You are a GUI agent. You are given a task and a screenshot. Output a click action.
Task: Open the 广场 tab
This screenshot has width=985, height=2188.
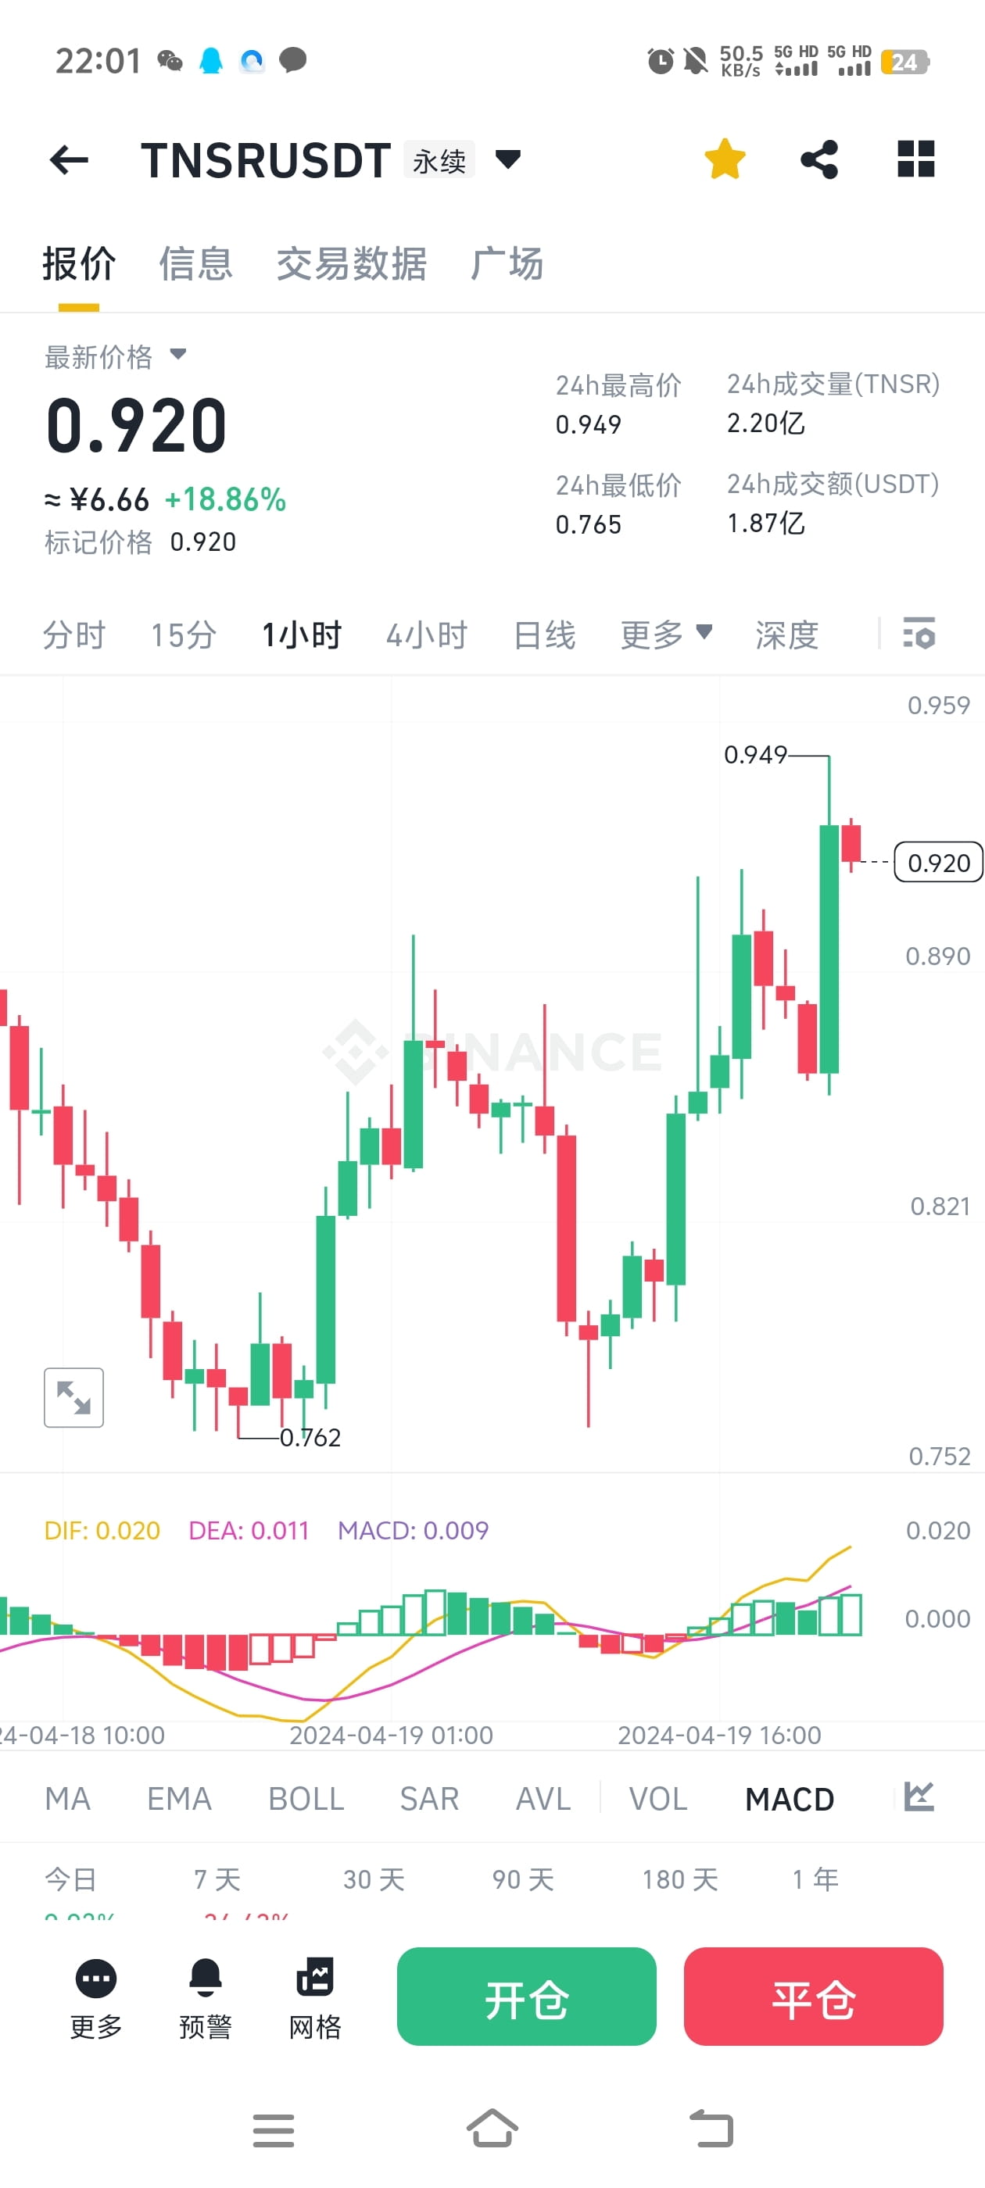tap(507, 264)
